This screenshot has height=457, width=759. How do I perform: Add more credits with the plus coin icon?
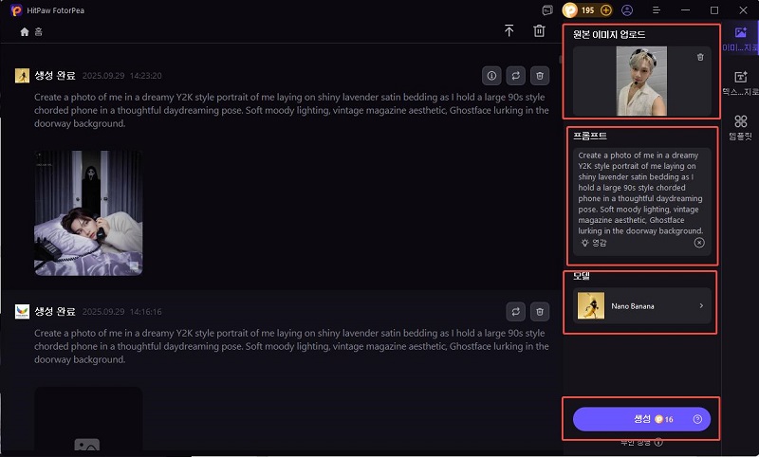tap(606, 10)
